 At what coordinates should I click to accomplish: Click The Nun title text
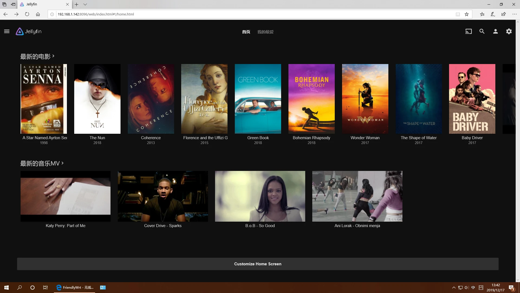97,138
